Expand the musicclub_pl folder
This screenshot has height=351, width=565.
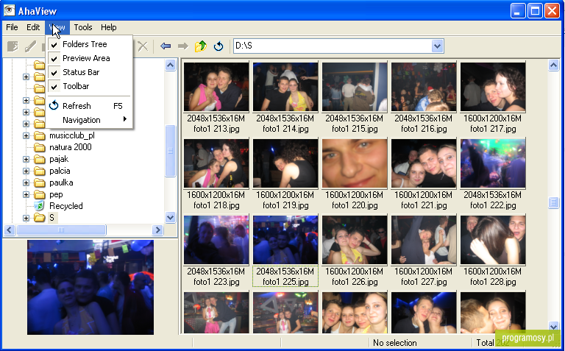pyautogui.click(x=26, y=136)
